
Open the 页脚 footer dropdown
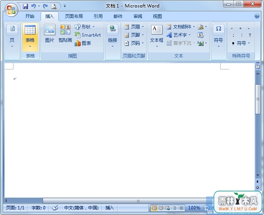(x=134, y=35)
